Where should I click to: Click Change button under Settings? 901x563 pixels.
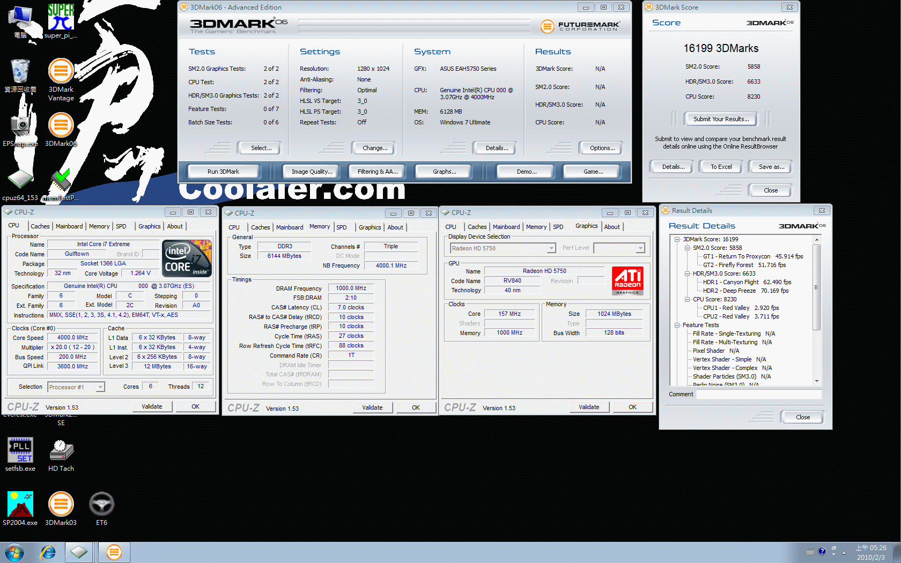click(x=375, y=148)
